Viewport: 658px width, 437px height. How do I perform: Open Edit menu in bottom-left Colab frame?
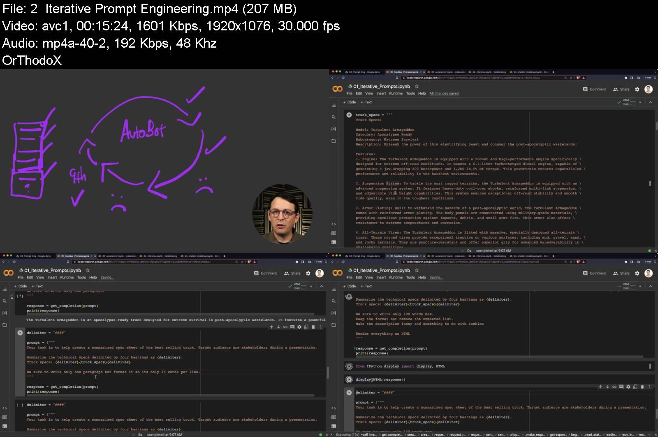pyautogui.click(x=30, y=278)
